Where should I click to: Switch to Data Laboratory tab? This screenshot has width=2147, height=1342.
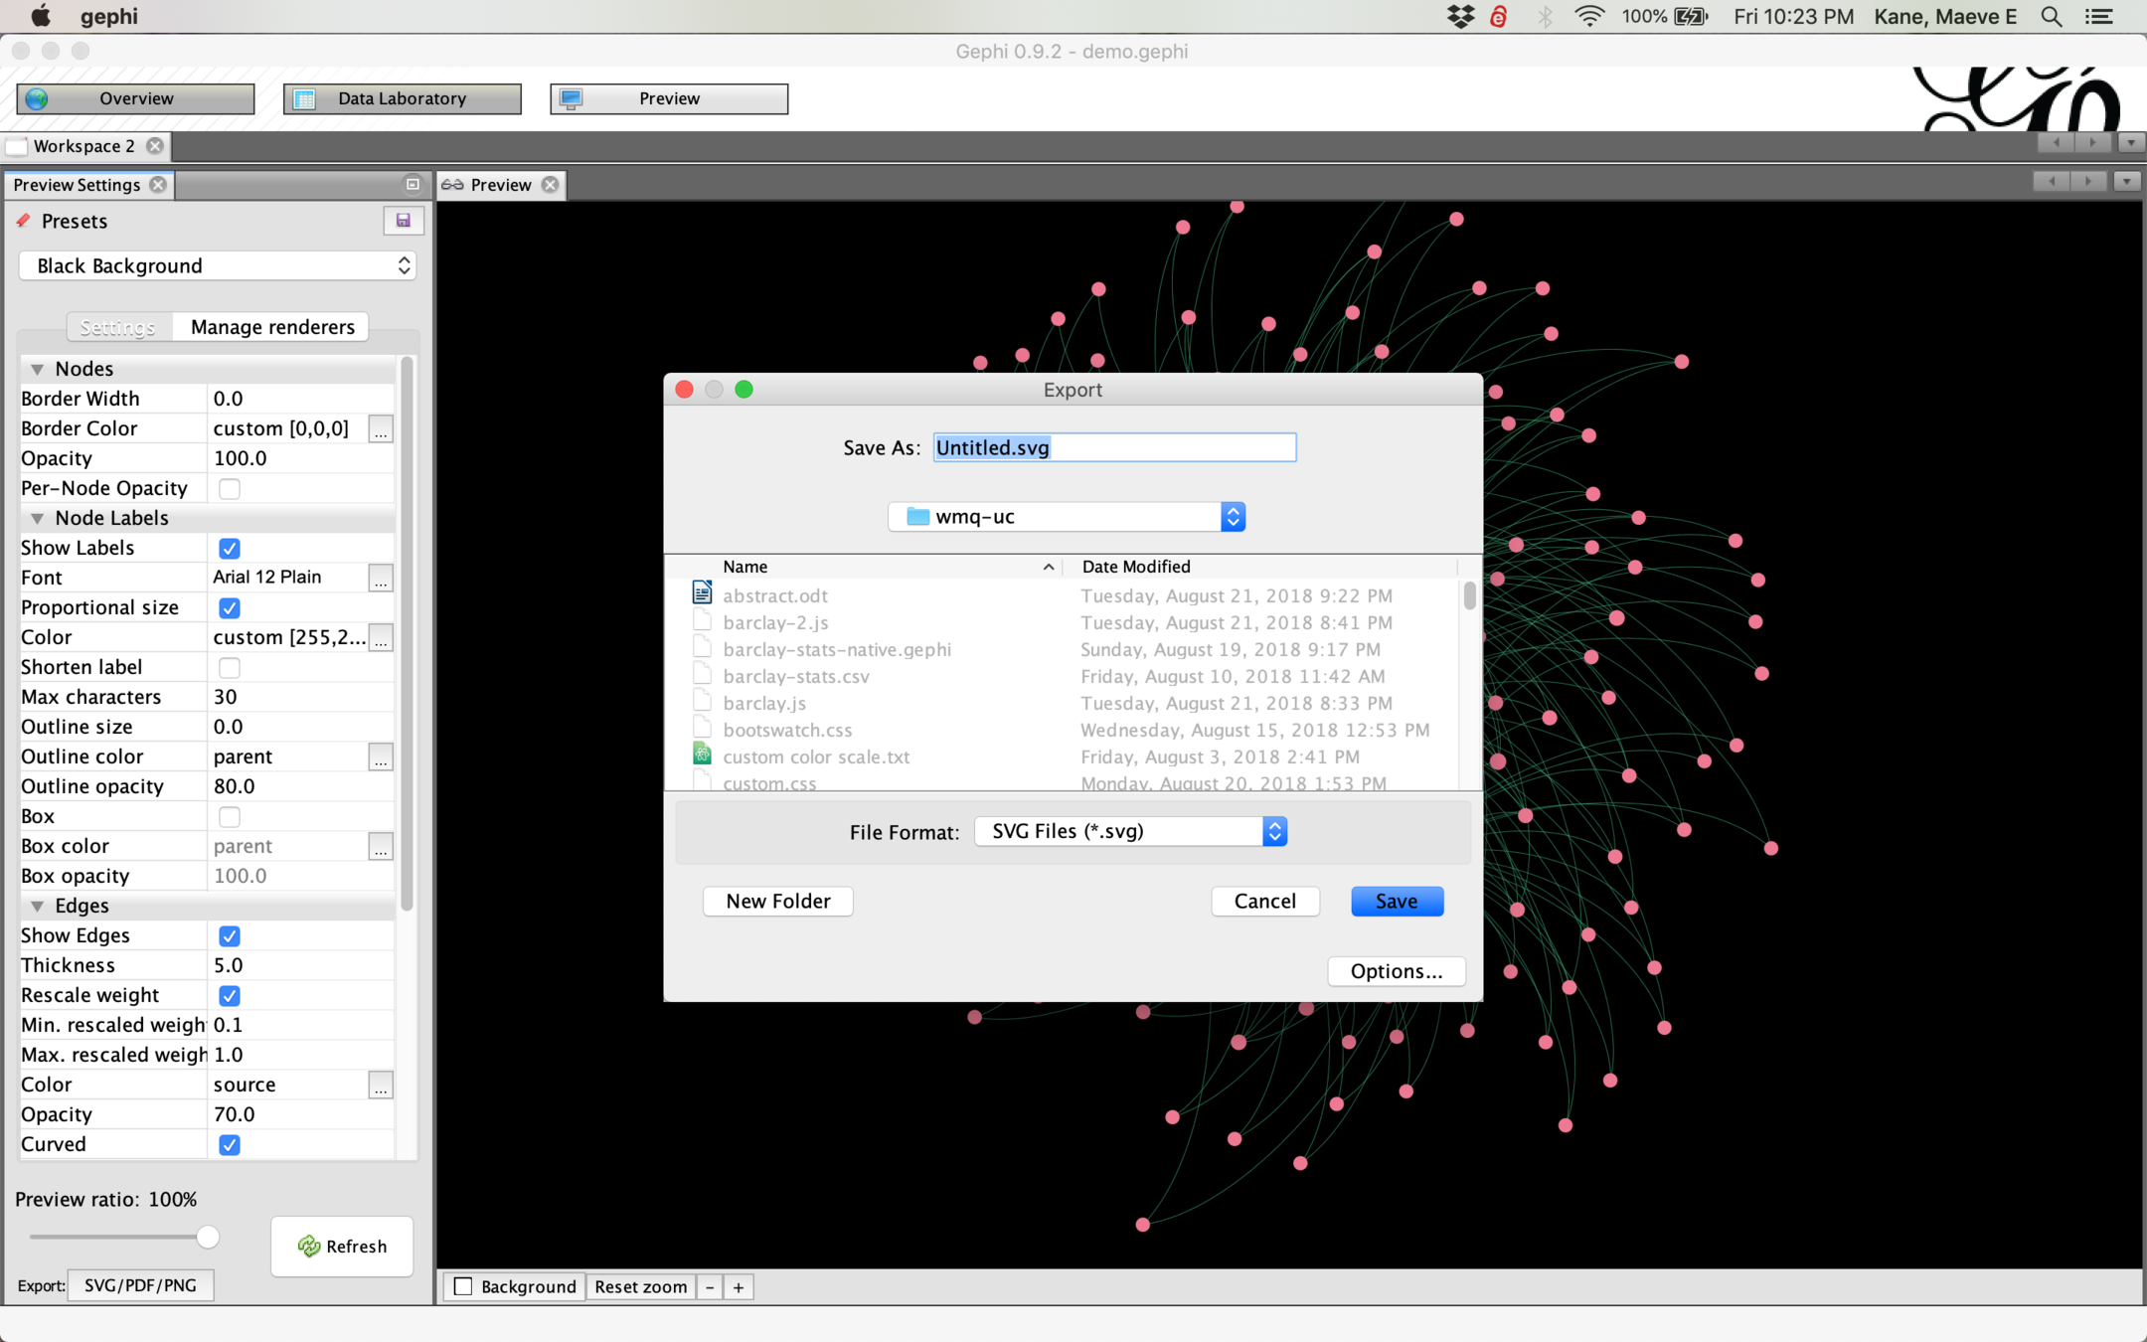point(402,98)
